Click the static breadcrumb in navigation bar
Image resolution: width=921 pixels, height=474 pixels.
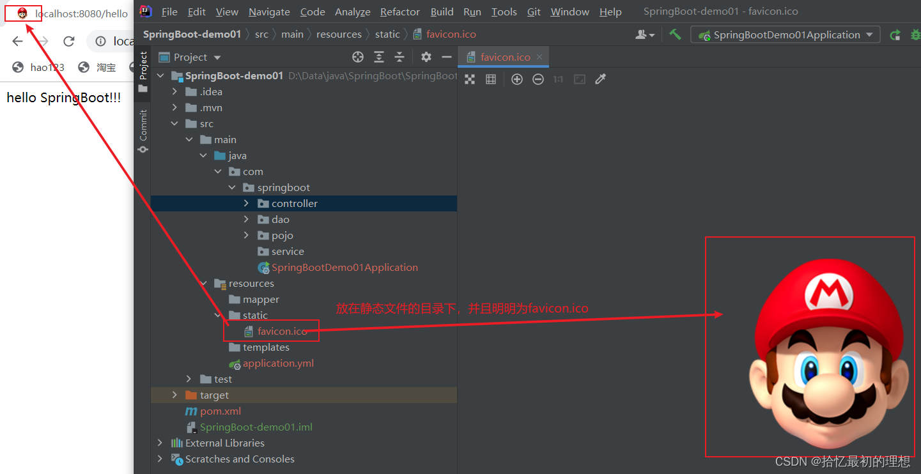point(387,34)
